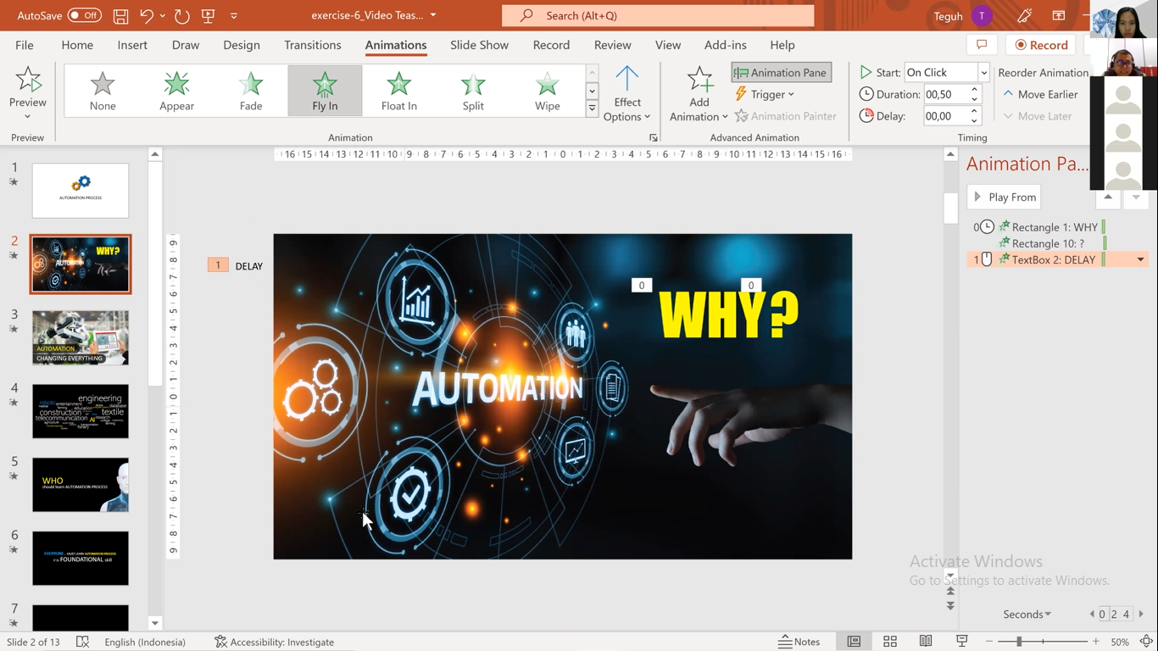Open the Start timing dropdown

coord(983,73)
